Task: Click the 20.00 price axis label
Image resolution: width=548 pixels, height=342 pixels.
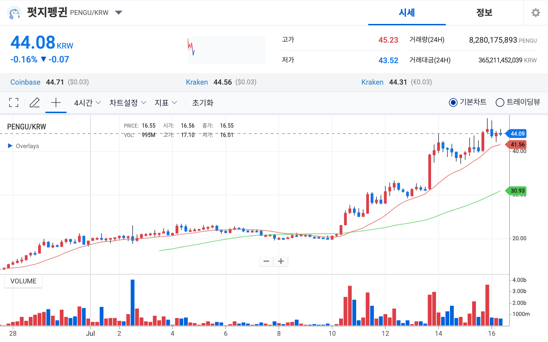Action: [519, 238]
